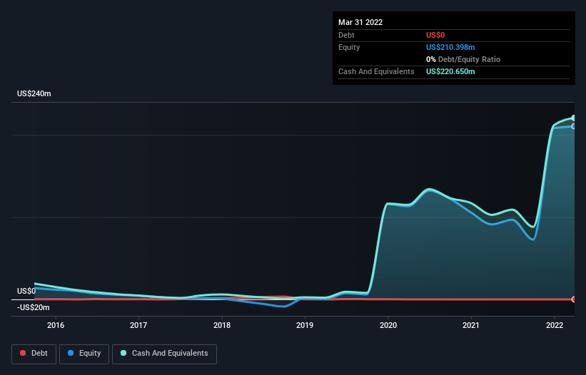This screenshot has height=375, width=586.
Task: Select the 2016 x-axis label
Action: (x=56, y=325)
